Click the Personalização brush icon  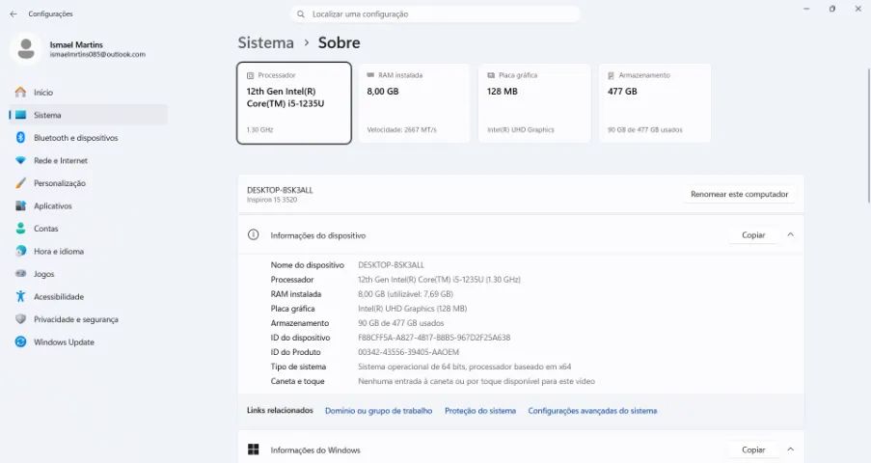point(20,183)
